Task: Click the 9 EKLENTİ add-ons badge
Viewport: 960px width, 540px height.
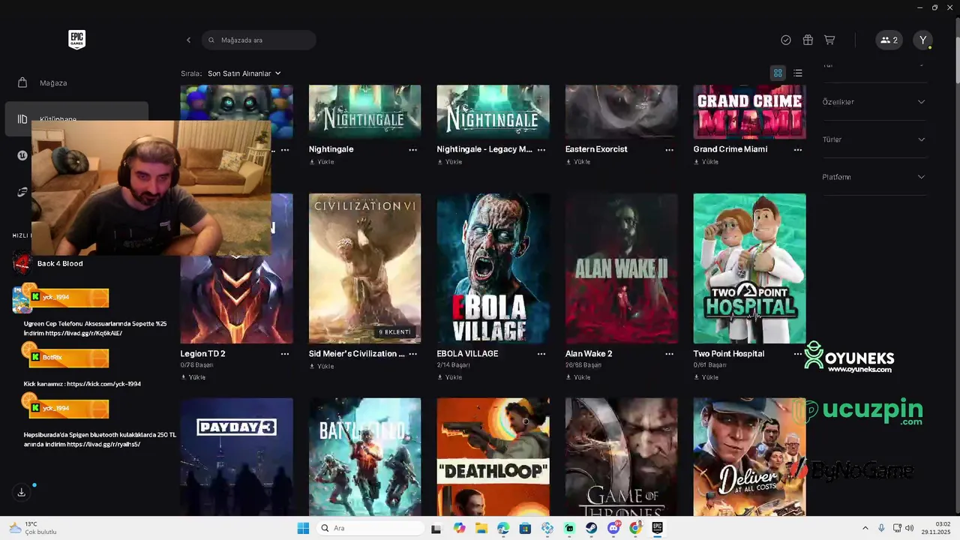Action: 394,331
